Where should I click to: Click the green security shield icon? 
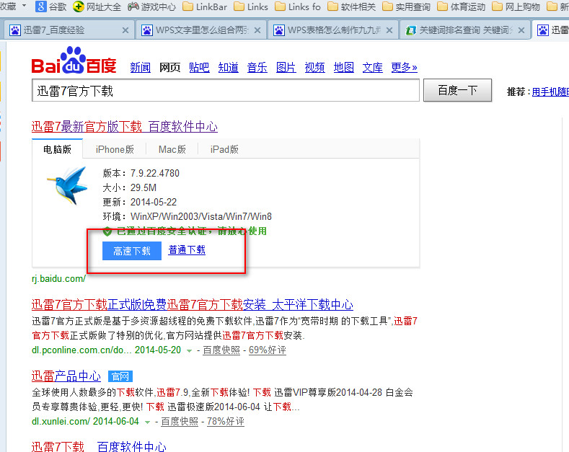[107, 231]
